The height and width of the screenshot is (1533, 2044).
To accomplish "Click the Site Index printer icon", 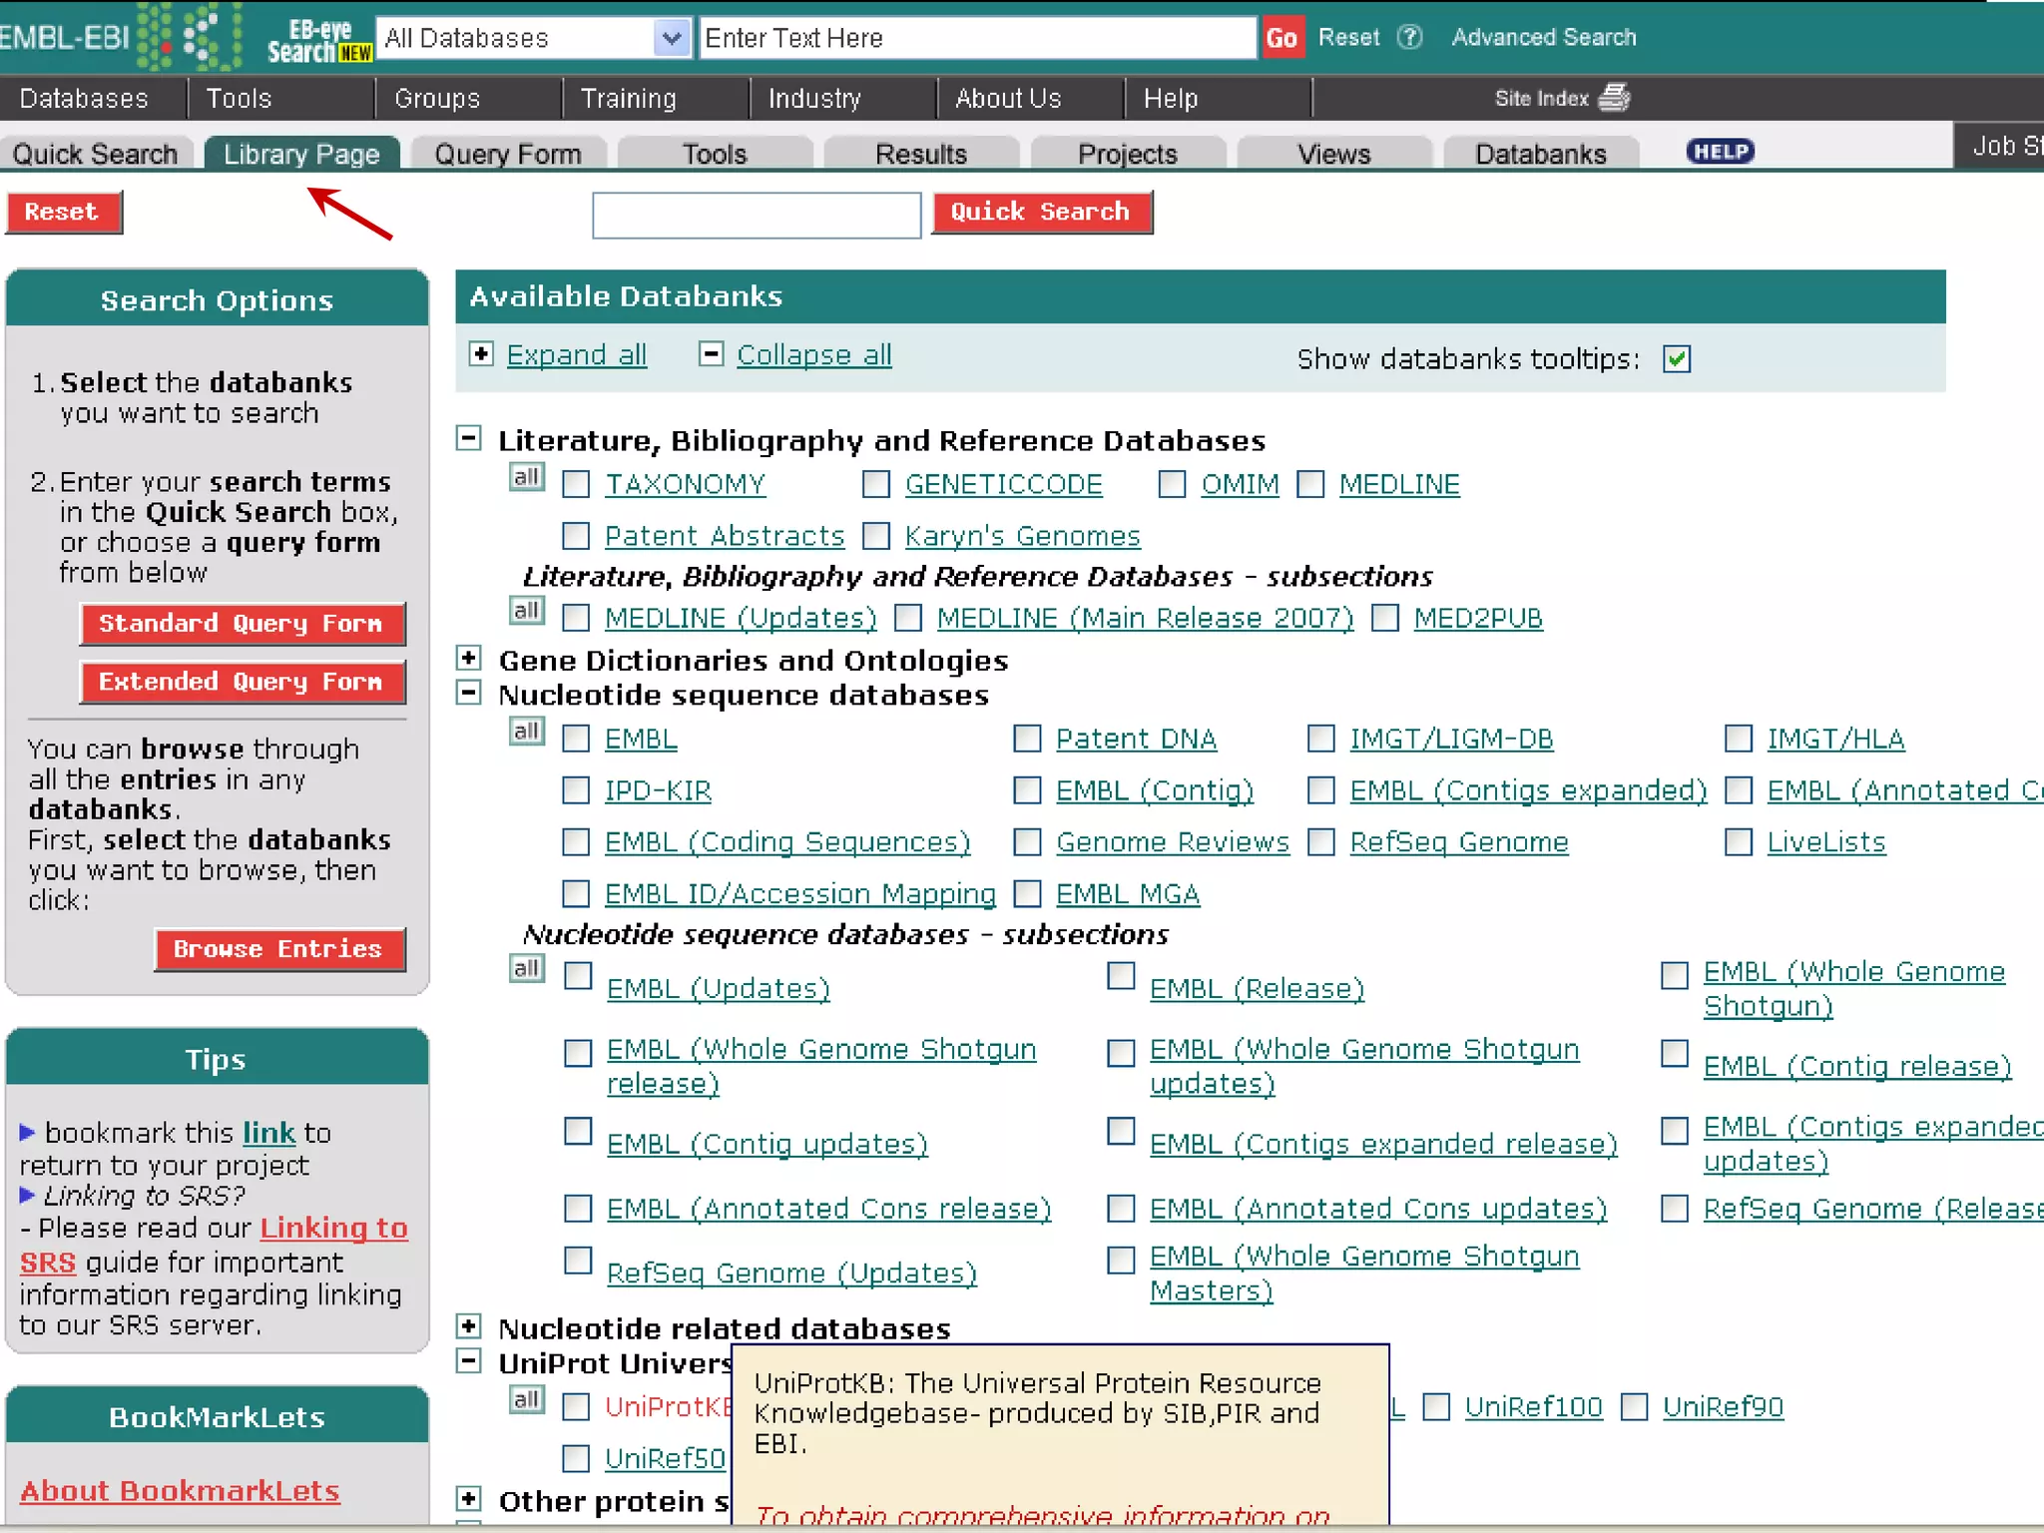I will [1614, 98].
